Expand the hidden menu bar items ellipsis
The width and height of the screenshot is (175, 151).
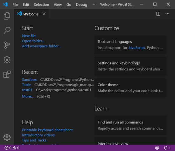click(x=95, y=4)
